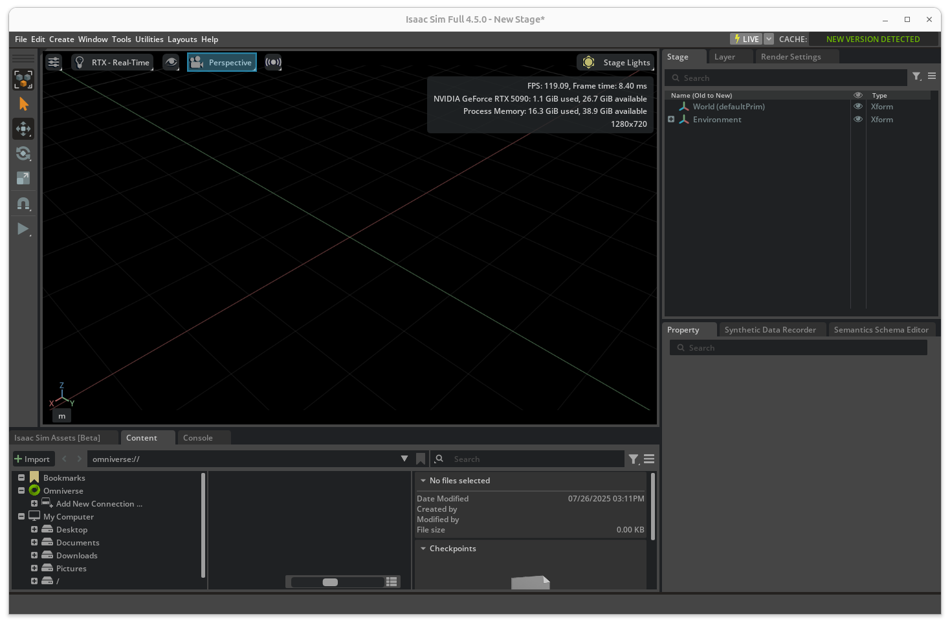Expand the Environment tree item
Image resolution: width=950 pixels, height=625 pixels.
click(671, 120)
